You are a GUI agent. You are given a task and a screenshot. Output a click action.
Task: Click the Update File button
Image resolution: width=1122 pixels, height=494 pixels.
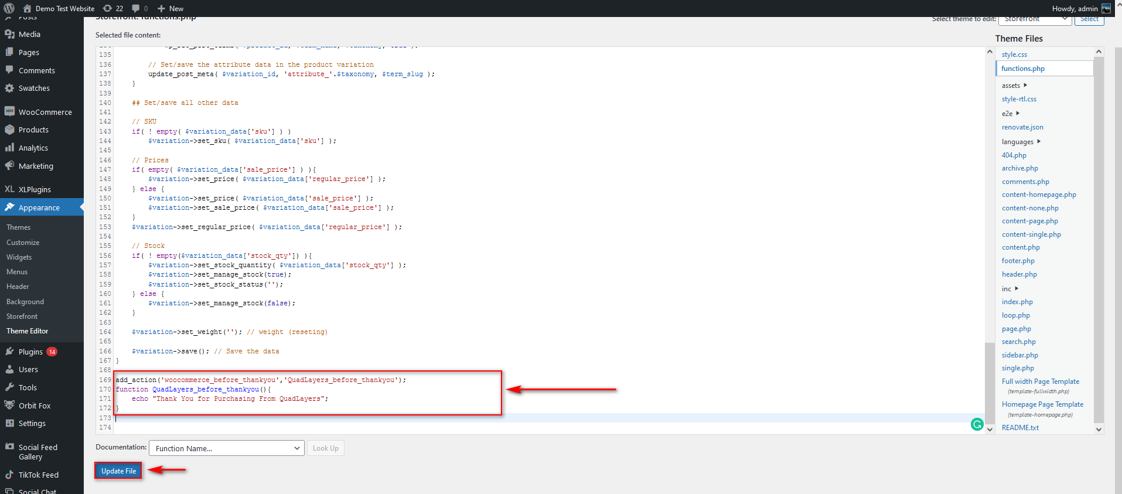(x=118, y=471)
